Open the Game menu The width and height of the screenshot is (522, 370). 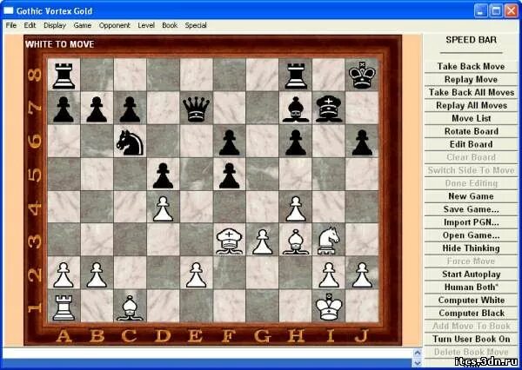pos(83,25)
